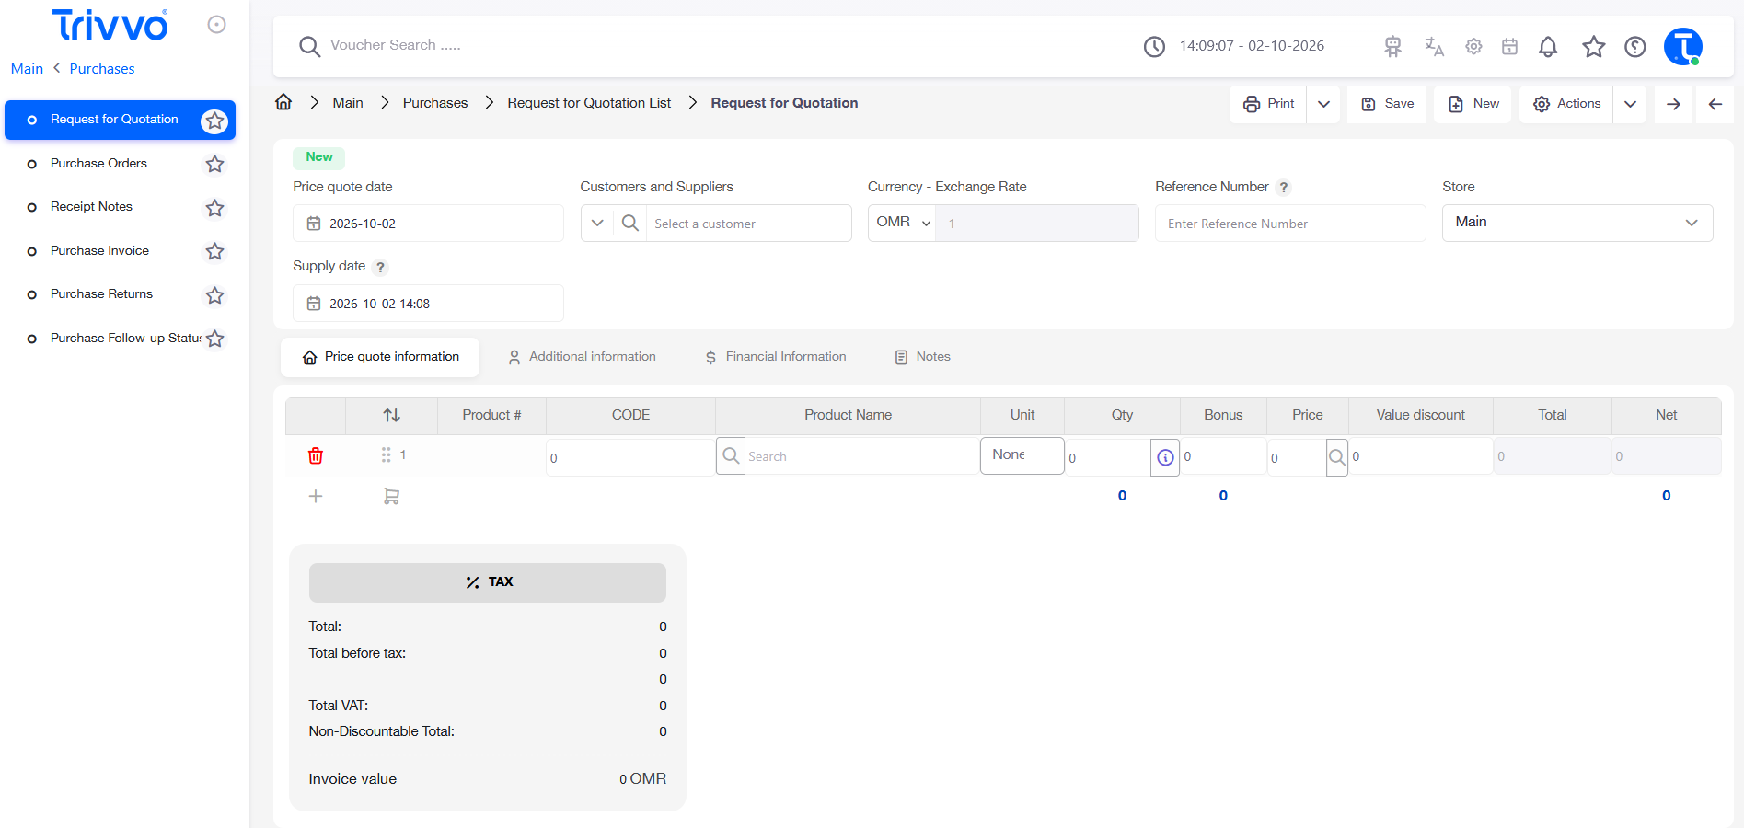Open the notifications bell icon
Screen dimensions: 1744x828
pyautogui.click(x=1548, y=46)
